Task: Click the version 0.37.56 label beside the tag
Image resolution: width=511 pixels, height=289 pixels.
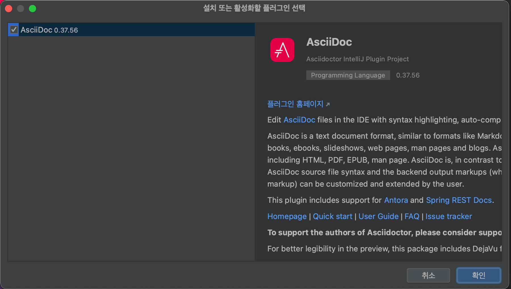Action: tap(408, 75)
